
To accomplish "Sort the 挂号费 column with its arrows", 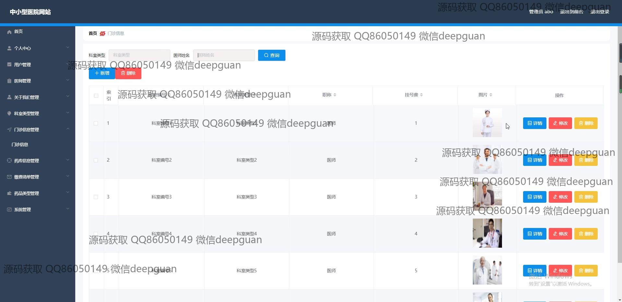I will (x=421, y=95).
